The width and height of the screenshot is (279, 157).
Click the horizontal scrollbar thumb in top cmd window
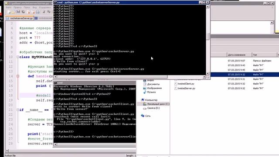pos(112,77)
